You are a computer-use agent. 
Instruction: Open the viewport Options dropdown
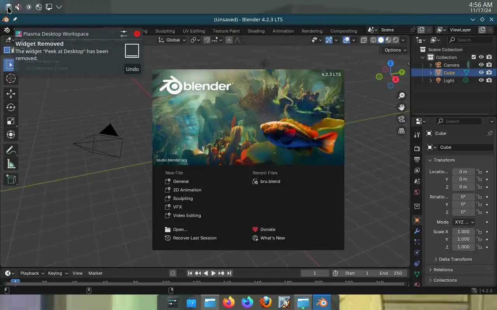coord(395,50)
